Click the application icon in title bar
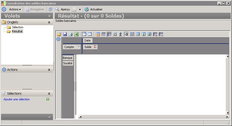 point(4,3)
